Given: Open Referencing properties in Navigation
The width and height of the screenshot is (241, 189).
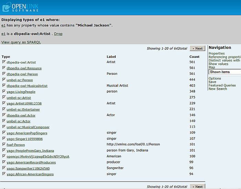Looking at the screenshot, I should tap(225, 57).
